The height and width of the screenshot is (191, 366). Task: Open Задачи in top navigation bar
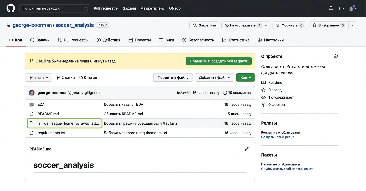click(x=130, y=8)
